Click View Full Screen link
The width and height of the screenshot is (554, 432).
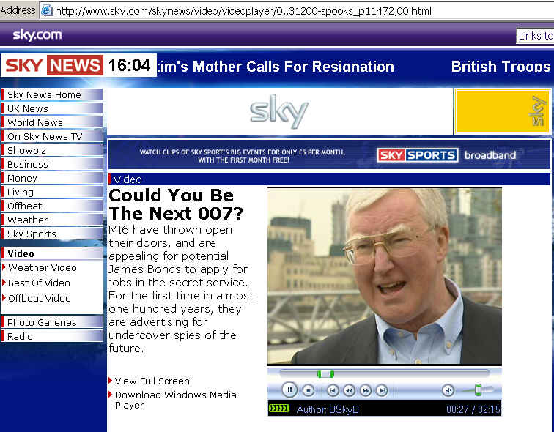tap(152, 381)
